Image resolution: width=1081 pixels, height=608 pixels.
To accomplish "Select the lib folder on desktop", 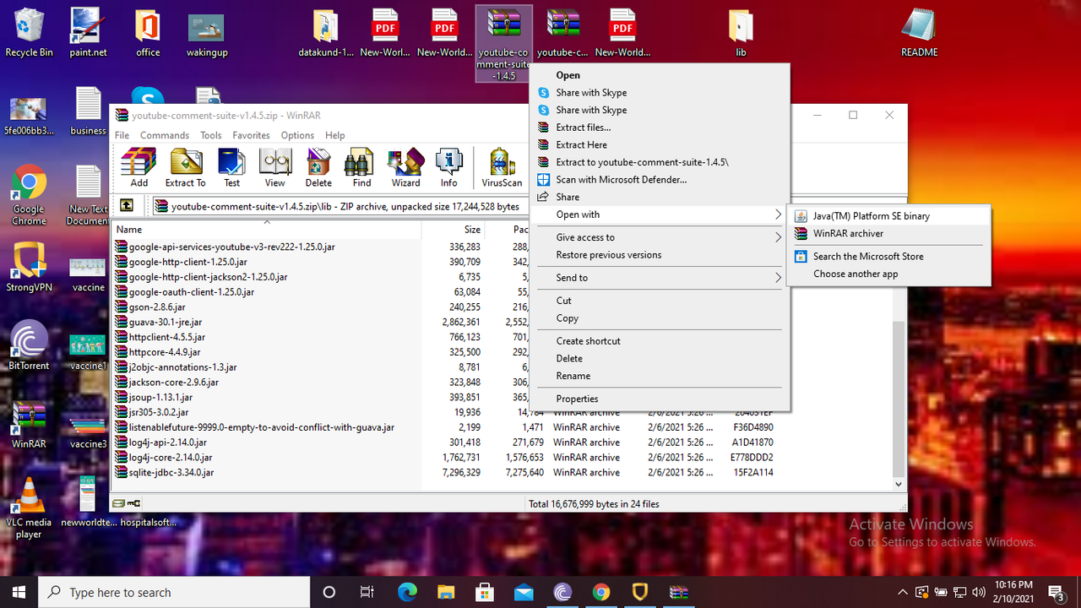I will [x=741, y=33].
